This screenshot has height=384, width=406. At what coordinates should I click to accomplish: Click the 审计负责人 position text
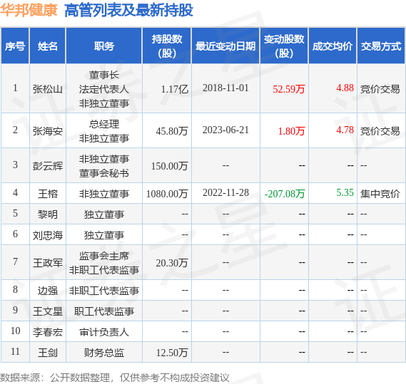[104, 332]
